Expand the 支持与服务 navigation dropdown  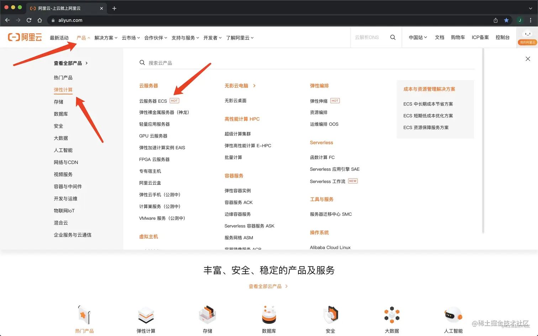185,38
